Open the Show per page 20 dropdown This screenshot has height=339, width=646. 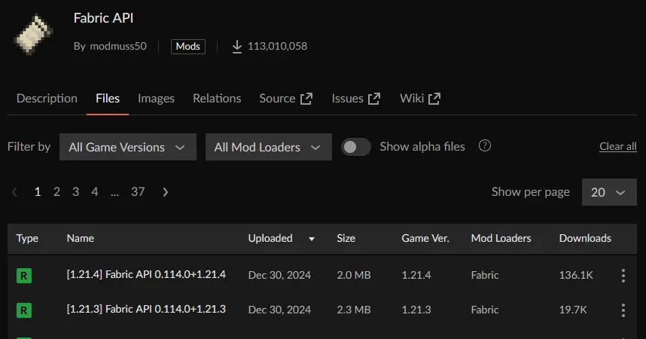[x=609, y=192]
